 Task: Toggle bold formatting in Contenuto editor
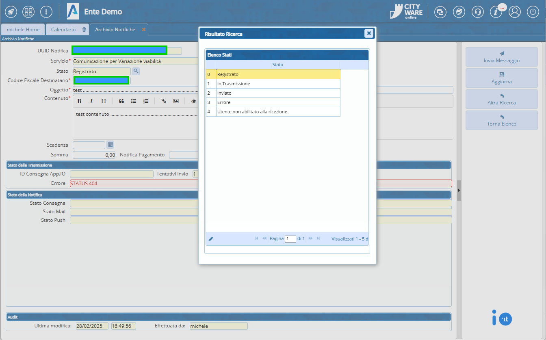[x=79, y=101]
